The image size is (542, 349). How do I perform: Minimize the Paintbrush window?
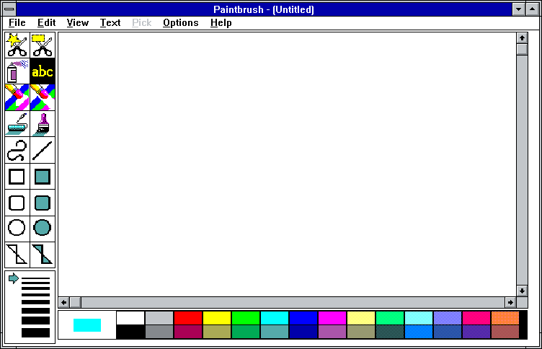click(518, 9)
